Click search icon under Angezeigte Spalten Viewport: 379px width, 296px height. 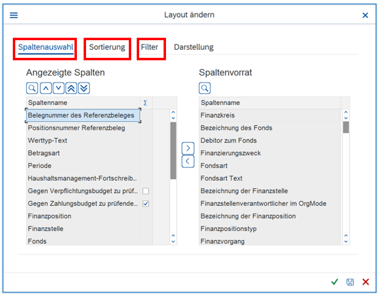pyautogui.click(x=32, y=88)
